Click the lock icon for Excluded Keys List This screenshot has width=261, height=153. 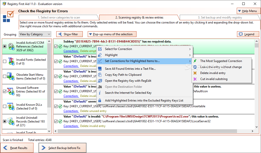(100, 100)
